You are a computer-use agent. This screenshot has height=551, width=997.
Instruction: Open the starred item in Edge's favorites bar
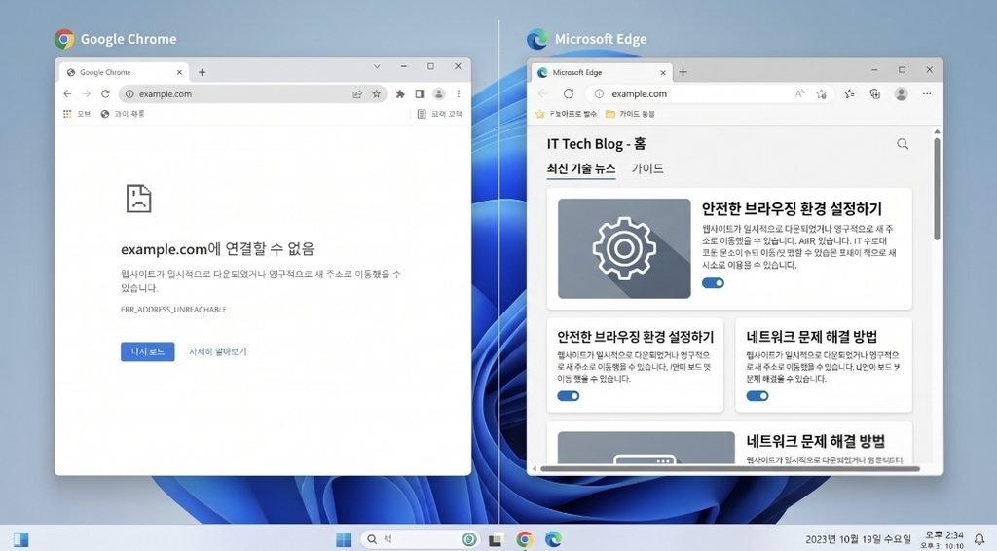point(567,115)
